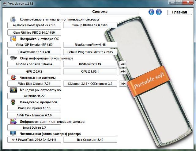Launch Smart Defrag 2.3
This screenshot has width=196, height=151.
[34, 127]
